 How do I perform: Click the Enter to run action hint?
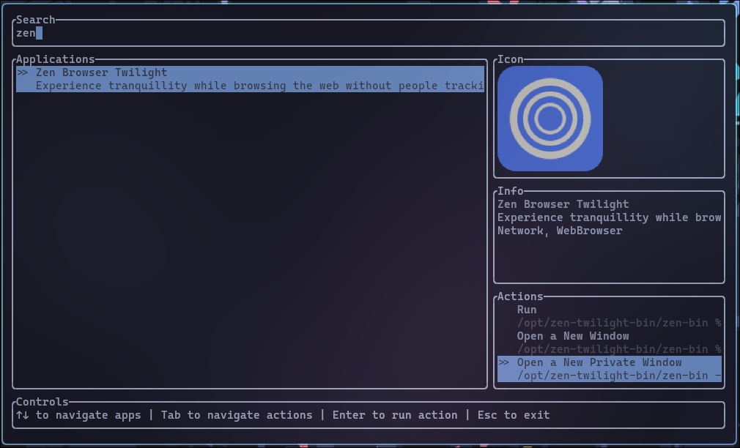pyautogui.click(x=395, y=415)
